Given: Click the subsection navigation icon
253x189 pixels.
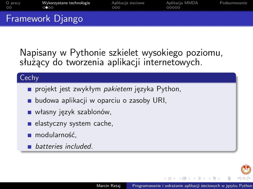Looking at the screenshot, I should pyautogui.click(x=200, y=178).
